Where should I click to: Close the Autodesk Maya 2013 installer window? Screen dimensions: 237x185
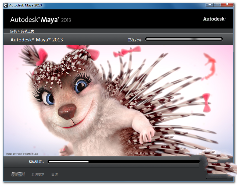point(227,4)
